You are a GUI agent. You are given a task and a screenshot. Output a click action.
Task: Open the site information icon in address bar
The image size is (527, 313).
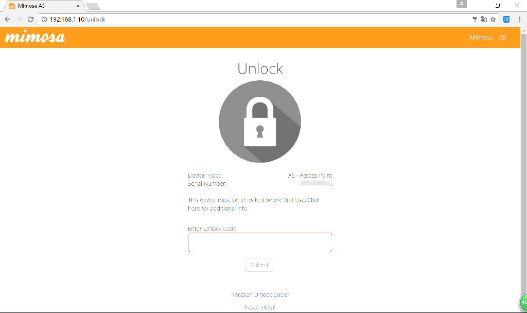pyautogui.click(x=44, y=20)
